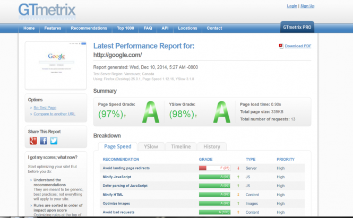Viewport: 353px width, 218px height.
Task: Open the FAQ menu item
Action: [x=148, y=28]
